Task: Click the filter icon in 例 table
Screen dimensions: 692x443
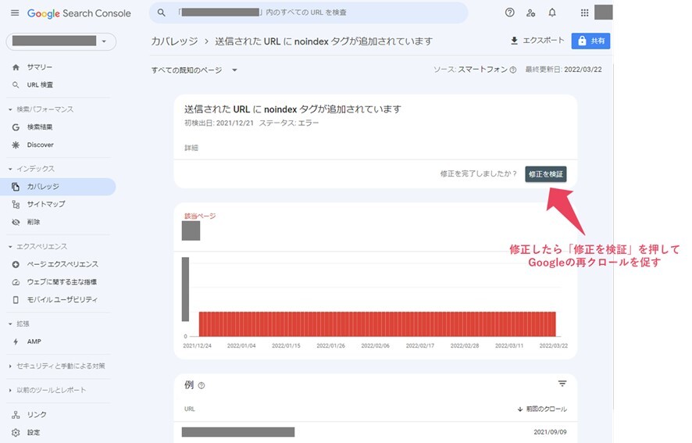Action: pyautogui.click(x=562, y=384)
